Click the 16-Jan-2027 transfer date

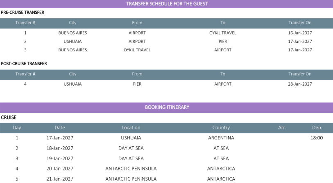click(300, 33)
